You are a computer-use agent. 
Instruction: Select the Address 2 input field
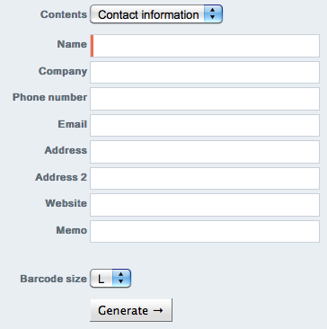(205, 178)
